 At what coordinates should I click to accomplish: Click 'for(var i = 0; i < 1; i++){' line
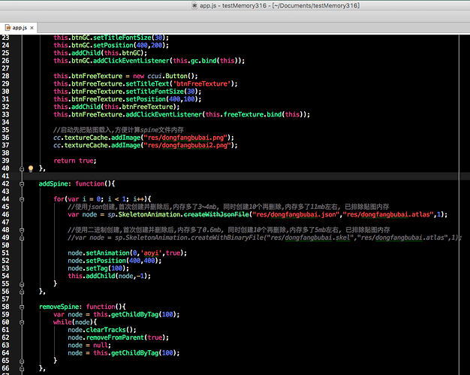coord(102,199)
